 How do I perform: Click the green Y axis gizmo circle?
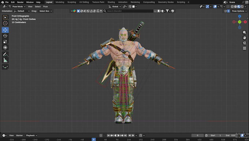pos(239,22)
